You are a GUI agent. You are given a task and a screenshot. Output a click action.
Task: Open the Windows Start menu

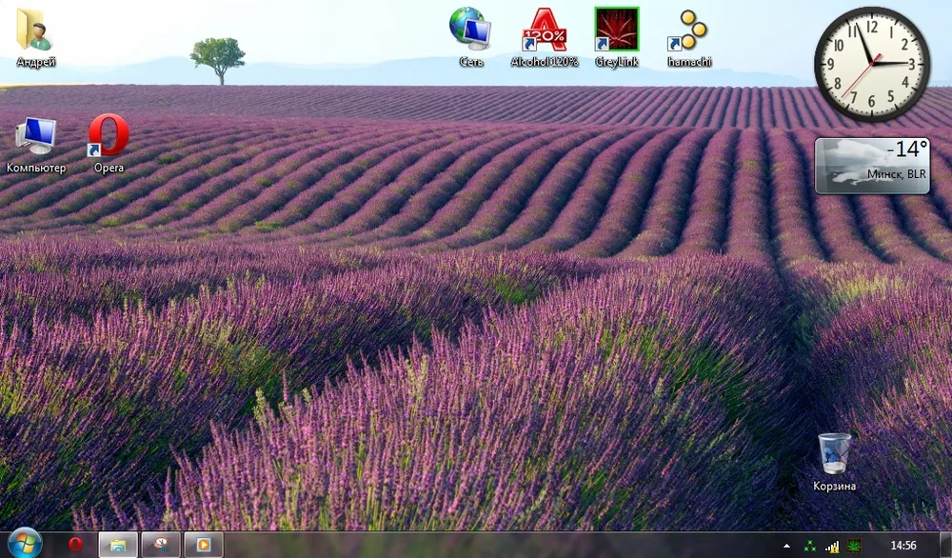(24, 545)
